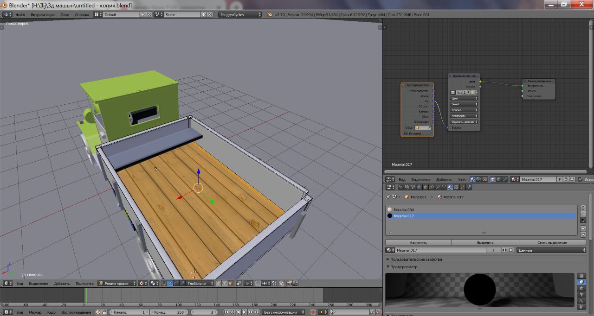Toggle limit selection to visible
The width and height of the screenshot is (594, 316).
click(239, 284)
